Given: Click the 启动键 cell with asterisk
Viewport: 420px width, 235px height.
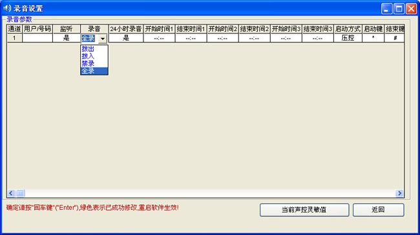Looking at the screenshot, I should click(373, 38).
